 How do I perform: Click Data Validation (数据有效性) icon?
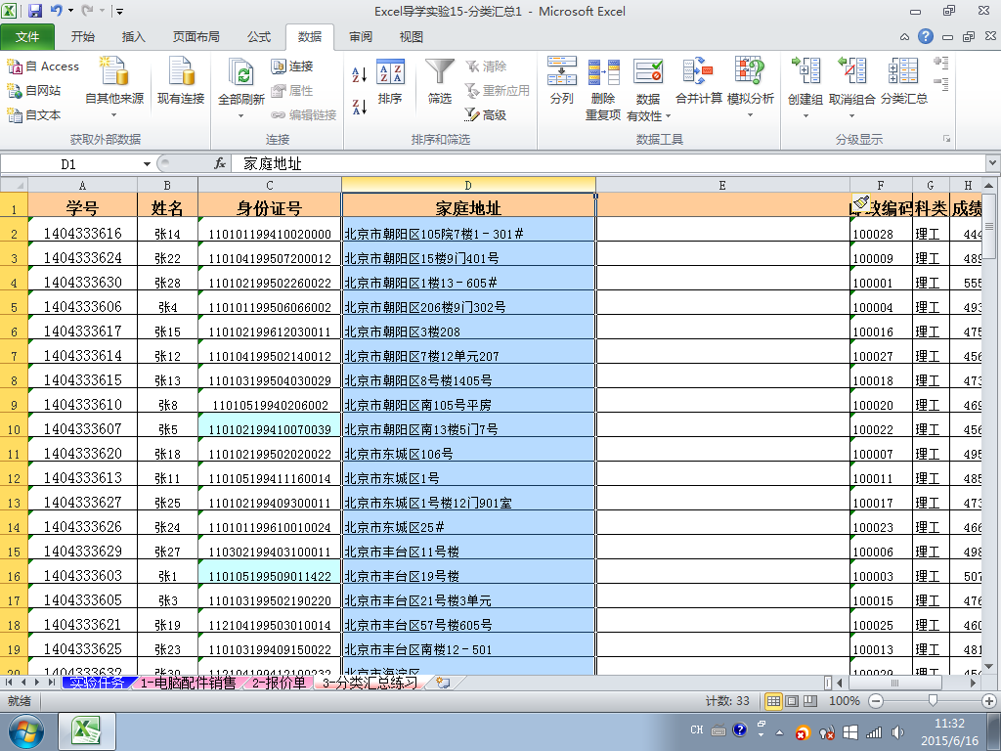tap(648, 71)
